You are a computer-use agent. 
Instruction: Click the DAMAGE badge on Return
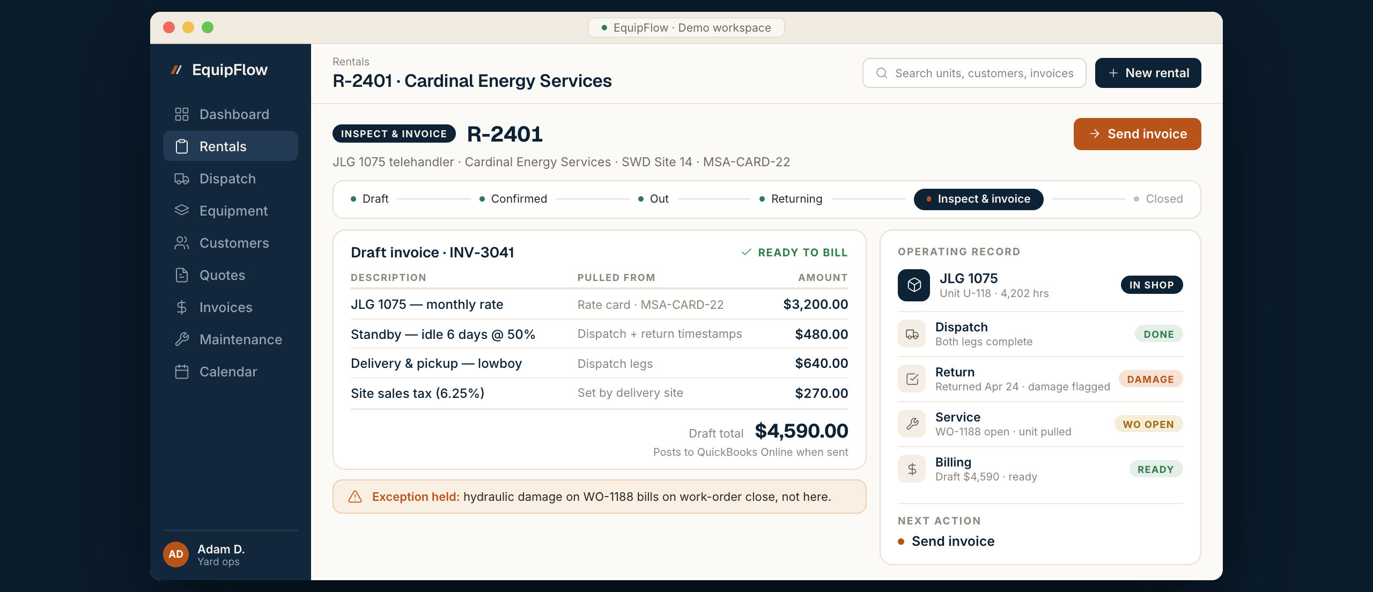1150,379
